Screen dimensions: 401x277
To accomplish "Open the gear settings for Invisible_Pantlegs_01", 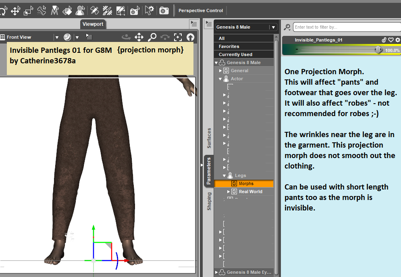I will point(397,40).
